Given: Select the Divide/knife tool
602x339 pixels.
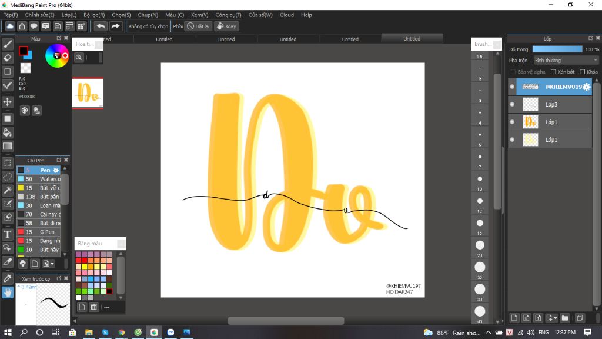Looking at the screenshot, I should tap(7, 262).
